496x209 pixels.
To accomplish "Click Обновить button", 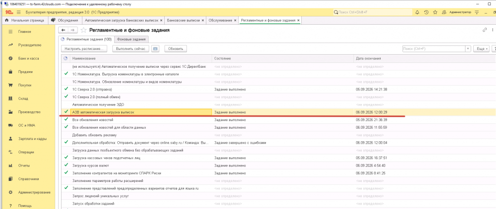I will coord(176,49).
